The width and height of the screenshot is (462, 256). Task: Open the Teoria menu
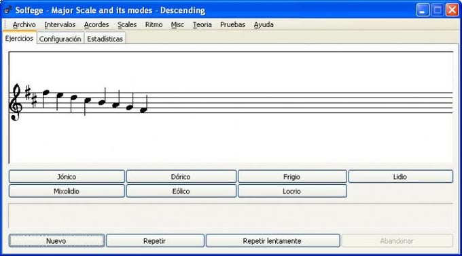(x=202, y=24)
